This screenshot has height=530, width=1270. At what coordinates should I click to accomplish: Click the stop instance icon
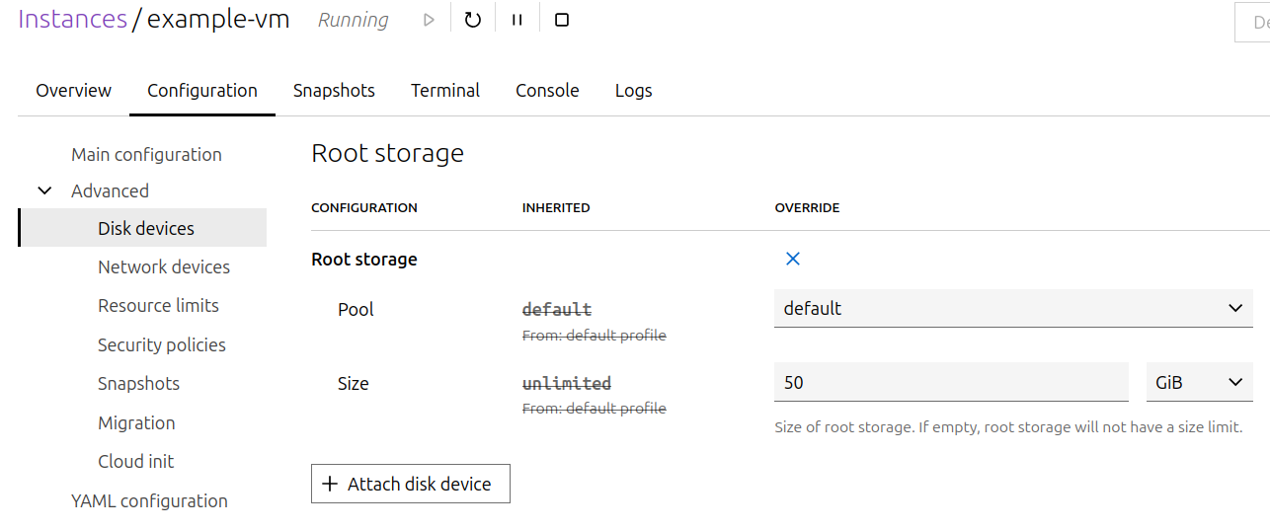pos(562,20)
